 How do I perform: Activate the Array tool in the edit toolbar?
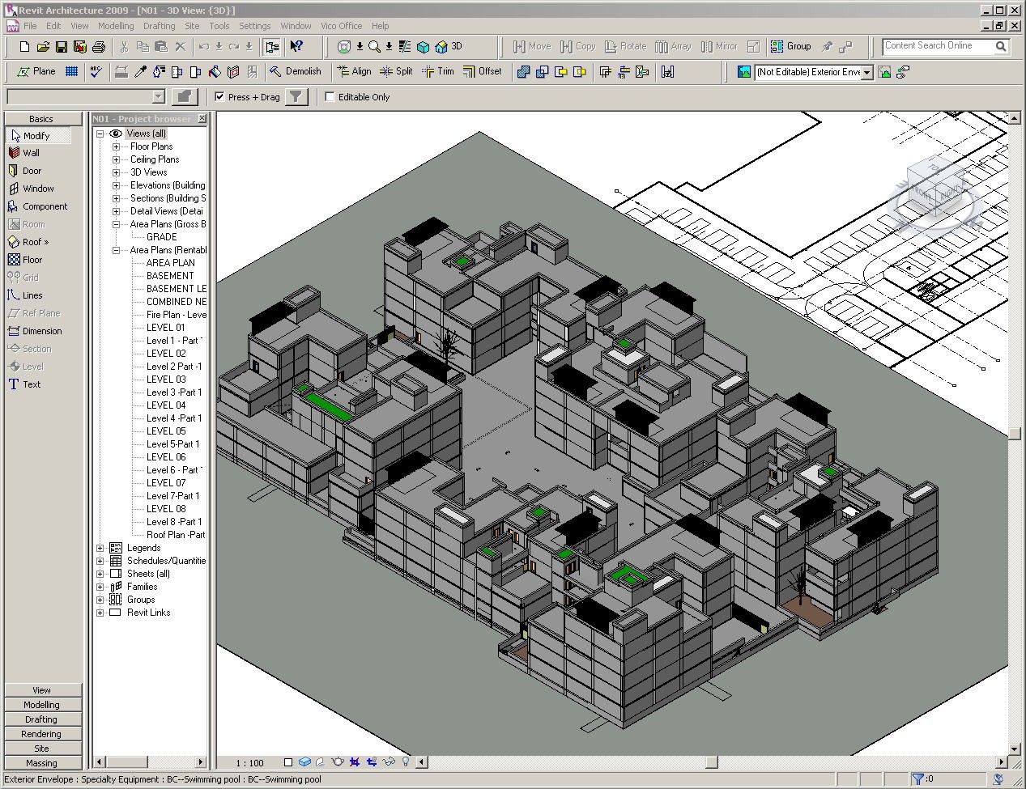673,47
